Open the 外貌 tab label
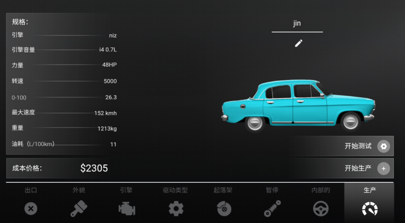Screen dimensions: 405x223 tap(79, 190)
